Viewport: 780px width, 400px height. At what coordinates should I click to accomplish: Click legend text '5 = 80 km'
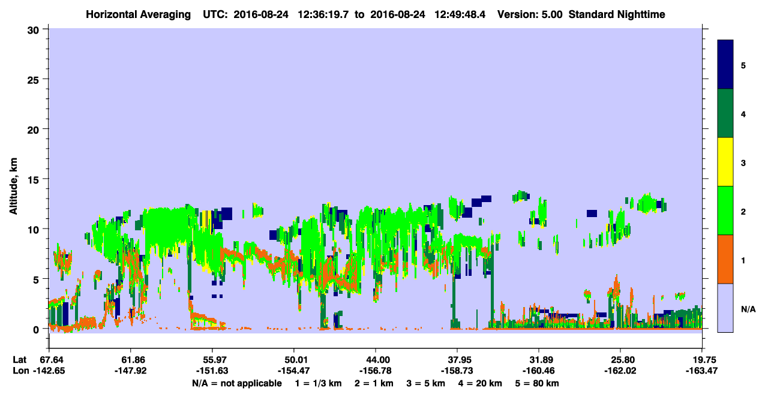pos(538,383)
